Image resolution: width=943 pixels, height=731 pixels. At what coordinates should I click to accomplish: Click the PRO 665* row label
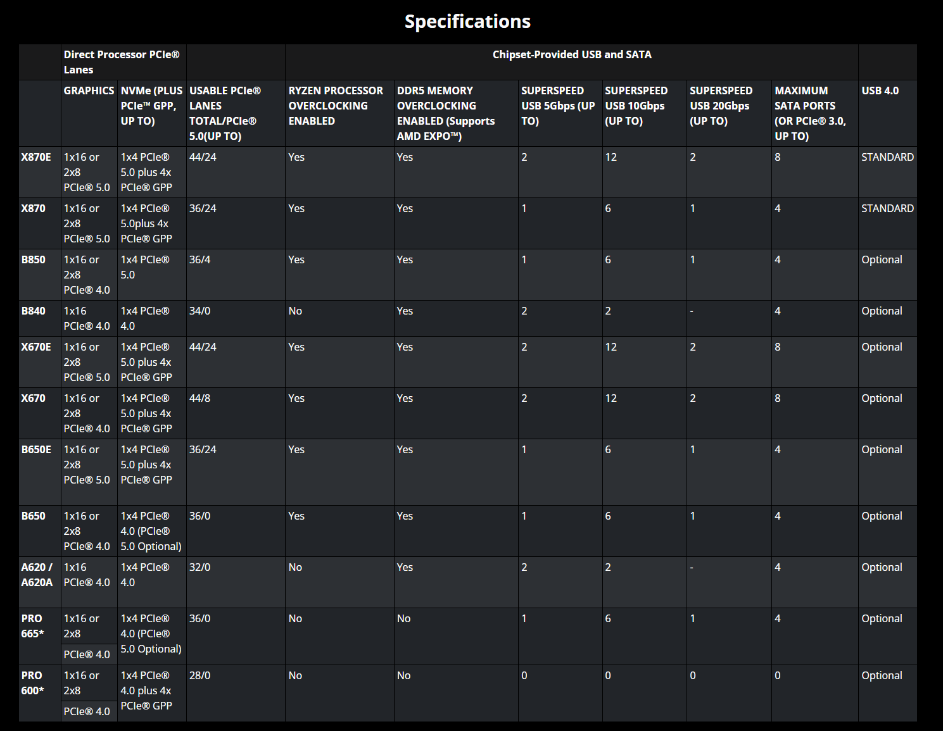pyautogui.click(x=33, y=626)
